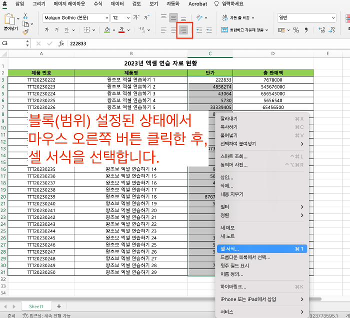
Task: Switch to the 데이터 ribbon tab
Action: [x=117, y=4]
